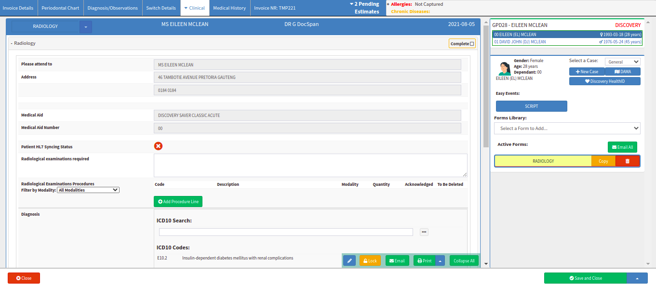The height and width of the screenshot is (286, 656).
Task: Open the Select a Case dropdown
Action: click(622, 62)
